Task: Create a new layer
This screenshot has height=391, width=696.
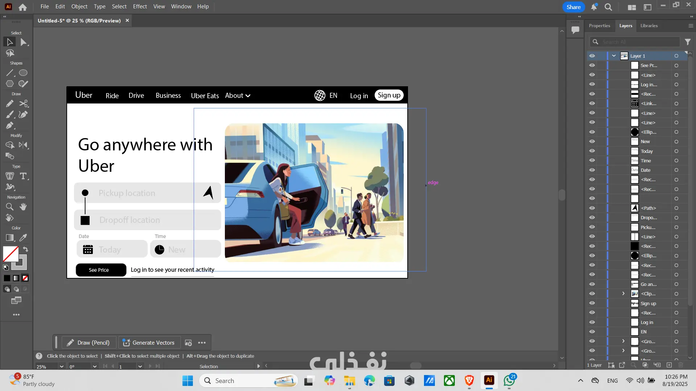Action: point(669,365)
